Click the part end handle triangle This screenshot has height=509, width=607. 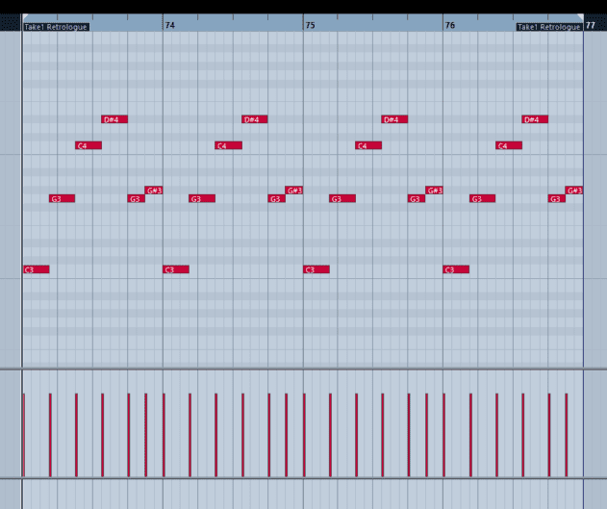[x=581, y=16]
